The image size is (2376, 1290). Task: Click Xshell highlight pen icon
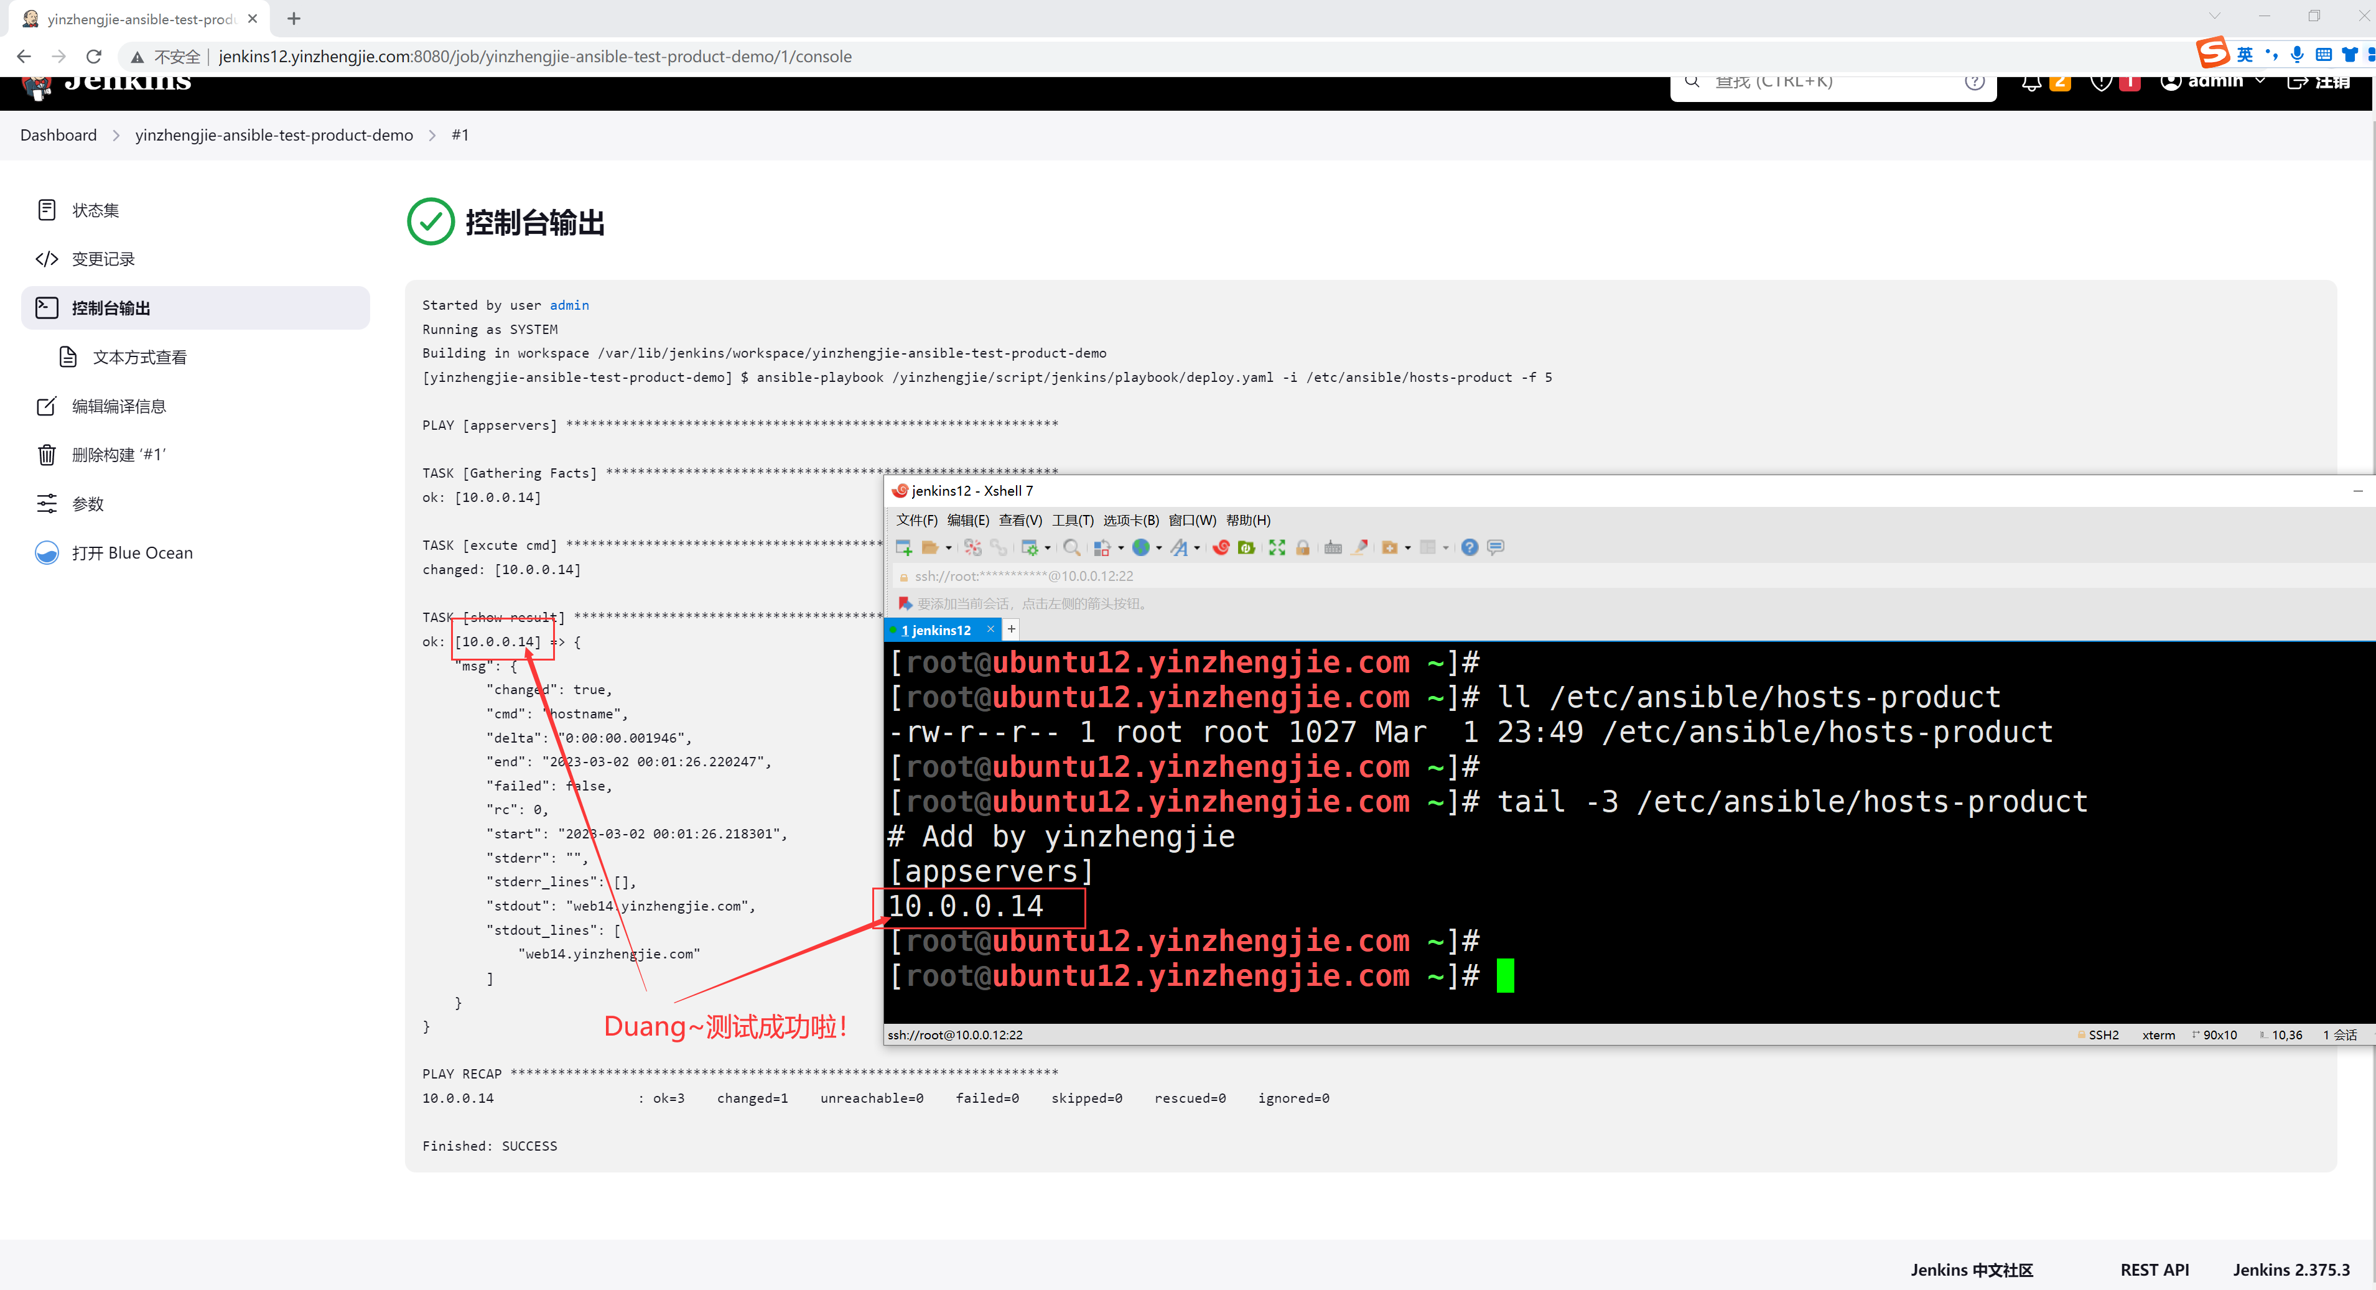coord(1359,548)
